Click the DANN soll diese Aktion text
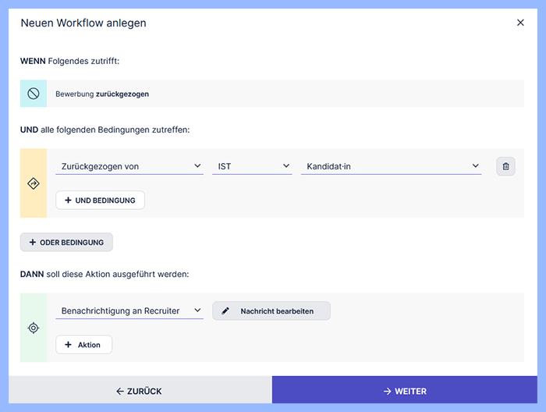 105,274
